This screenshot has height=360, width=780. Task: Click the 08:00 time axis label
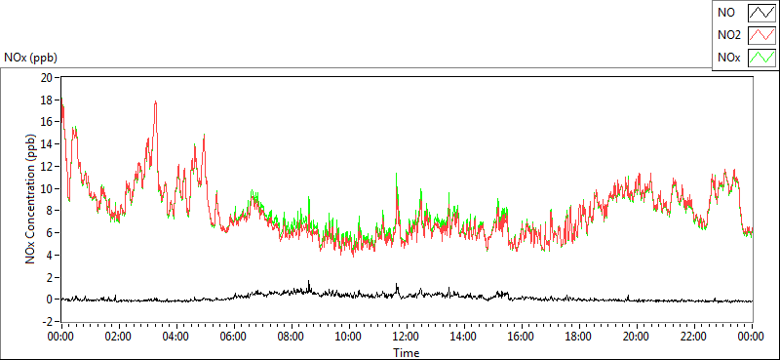[291, 337]
